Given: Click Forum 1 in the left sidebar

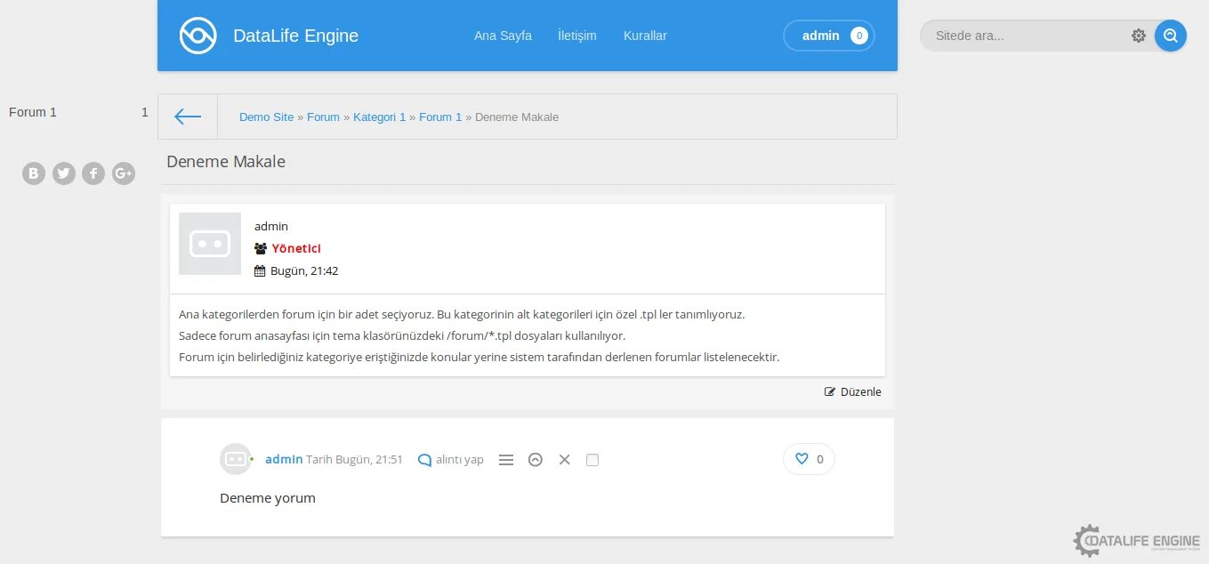Looking at the screenshot, I should click(33, 112).
